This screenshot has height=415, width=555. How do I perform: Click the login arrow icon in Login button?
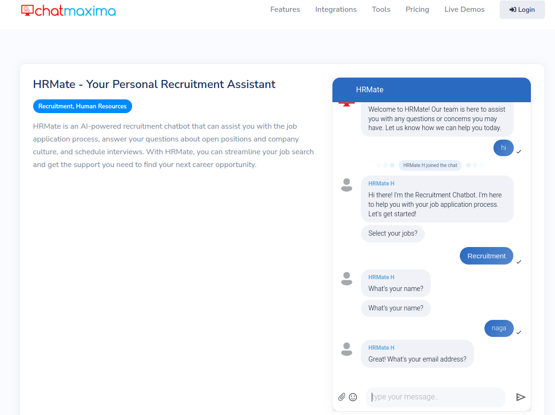(x=513, y=9)
